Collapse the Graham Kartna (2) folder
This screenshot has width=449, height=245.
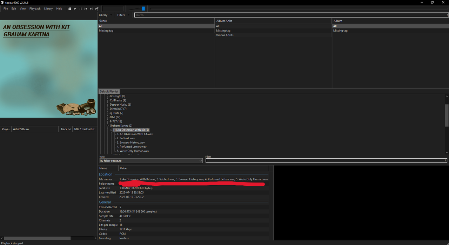coord(108,126)
